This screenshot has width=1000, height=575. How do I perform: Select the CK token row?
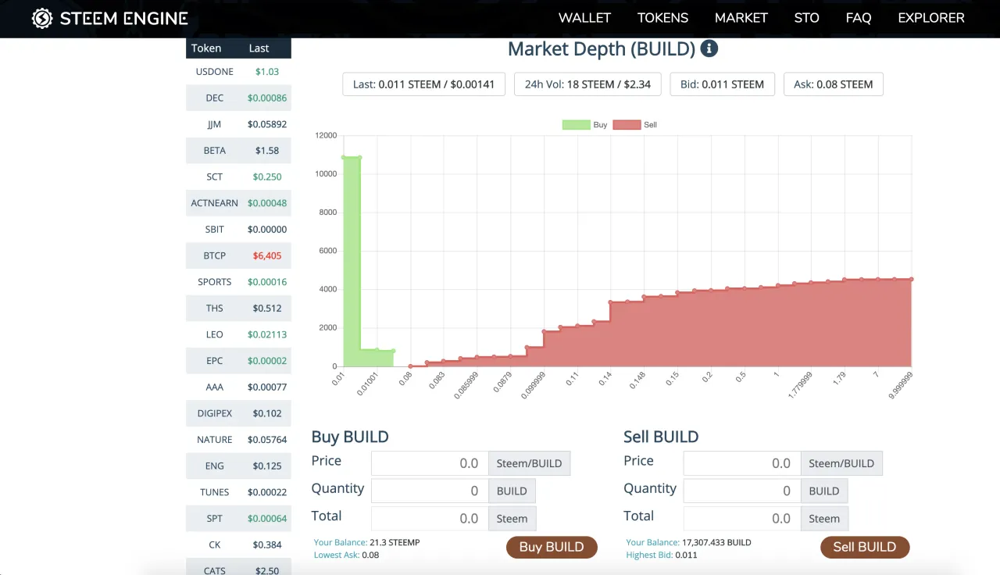[238, 545]
